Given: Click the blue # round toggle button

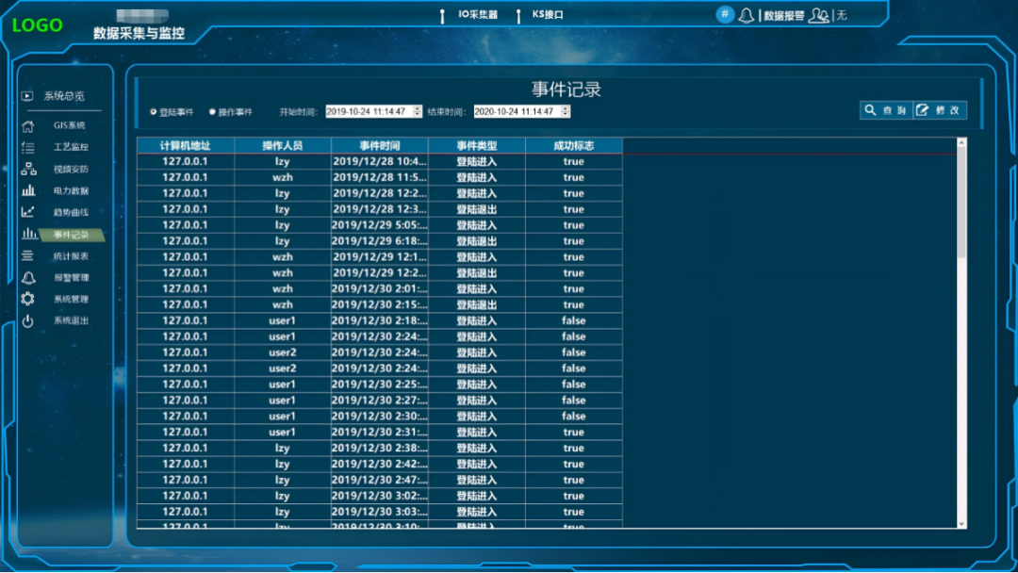Looking at the screenshot, I should (725, 14).
